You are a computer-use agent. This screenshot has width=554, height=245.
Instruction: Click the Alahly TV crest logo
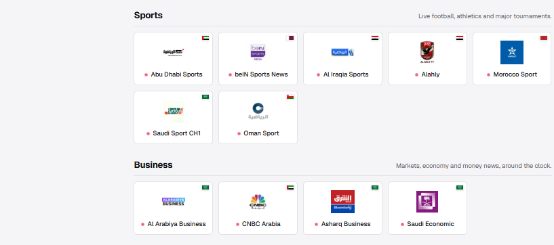[427, 53]
